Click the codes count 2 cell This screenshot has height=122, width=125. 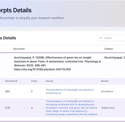32,91
